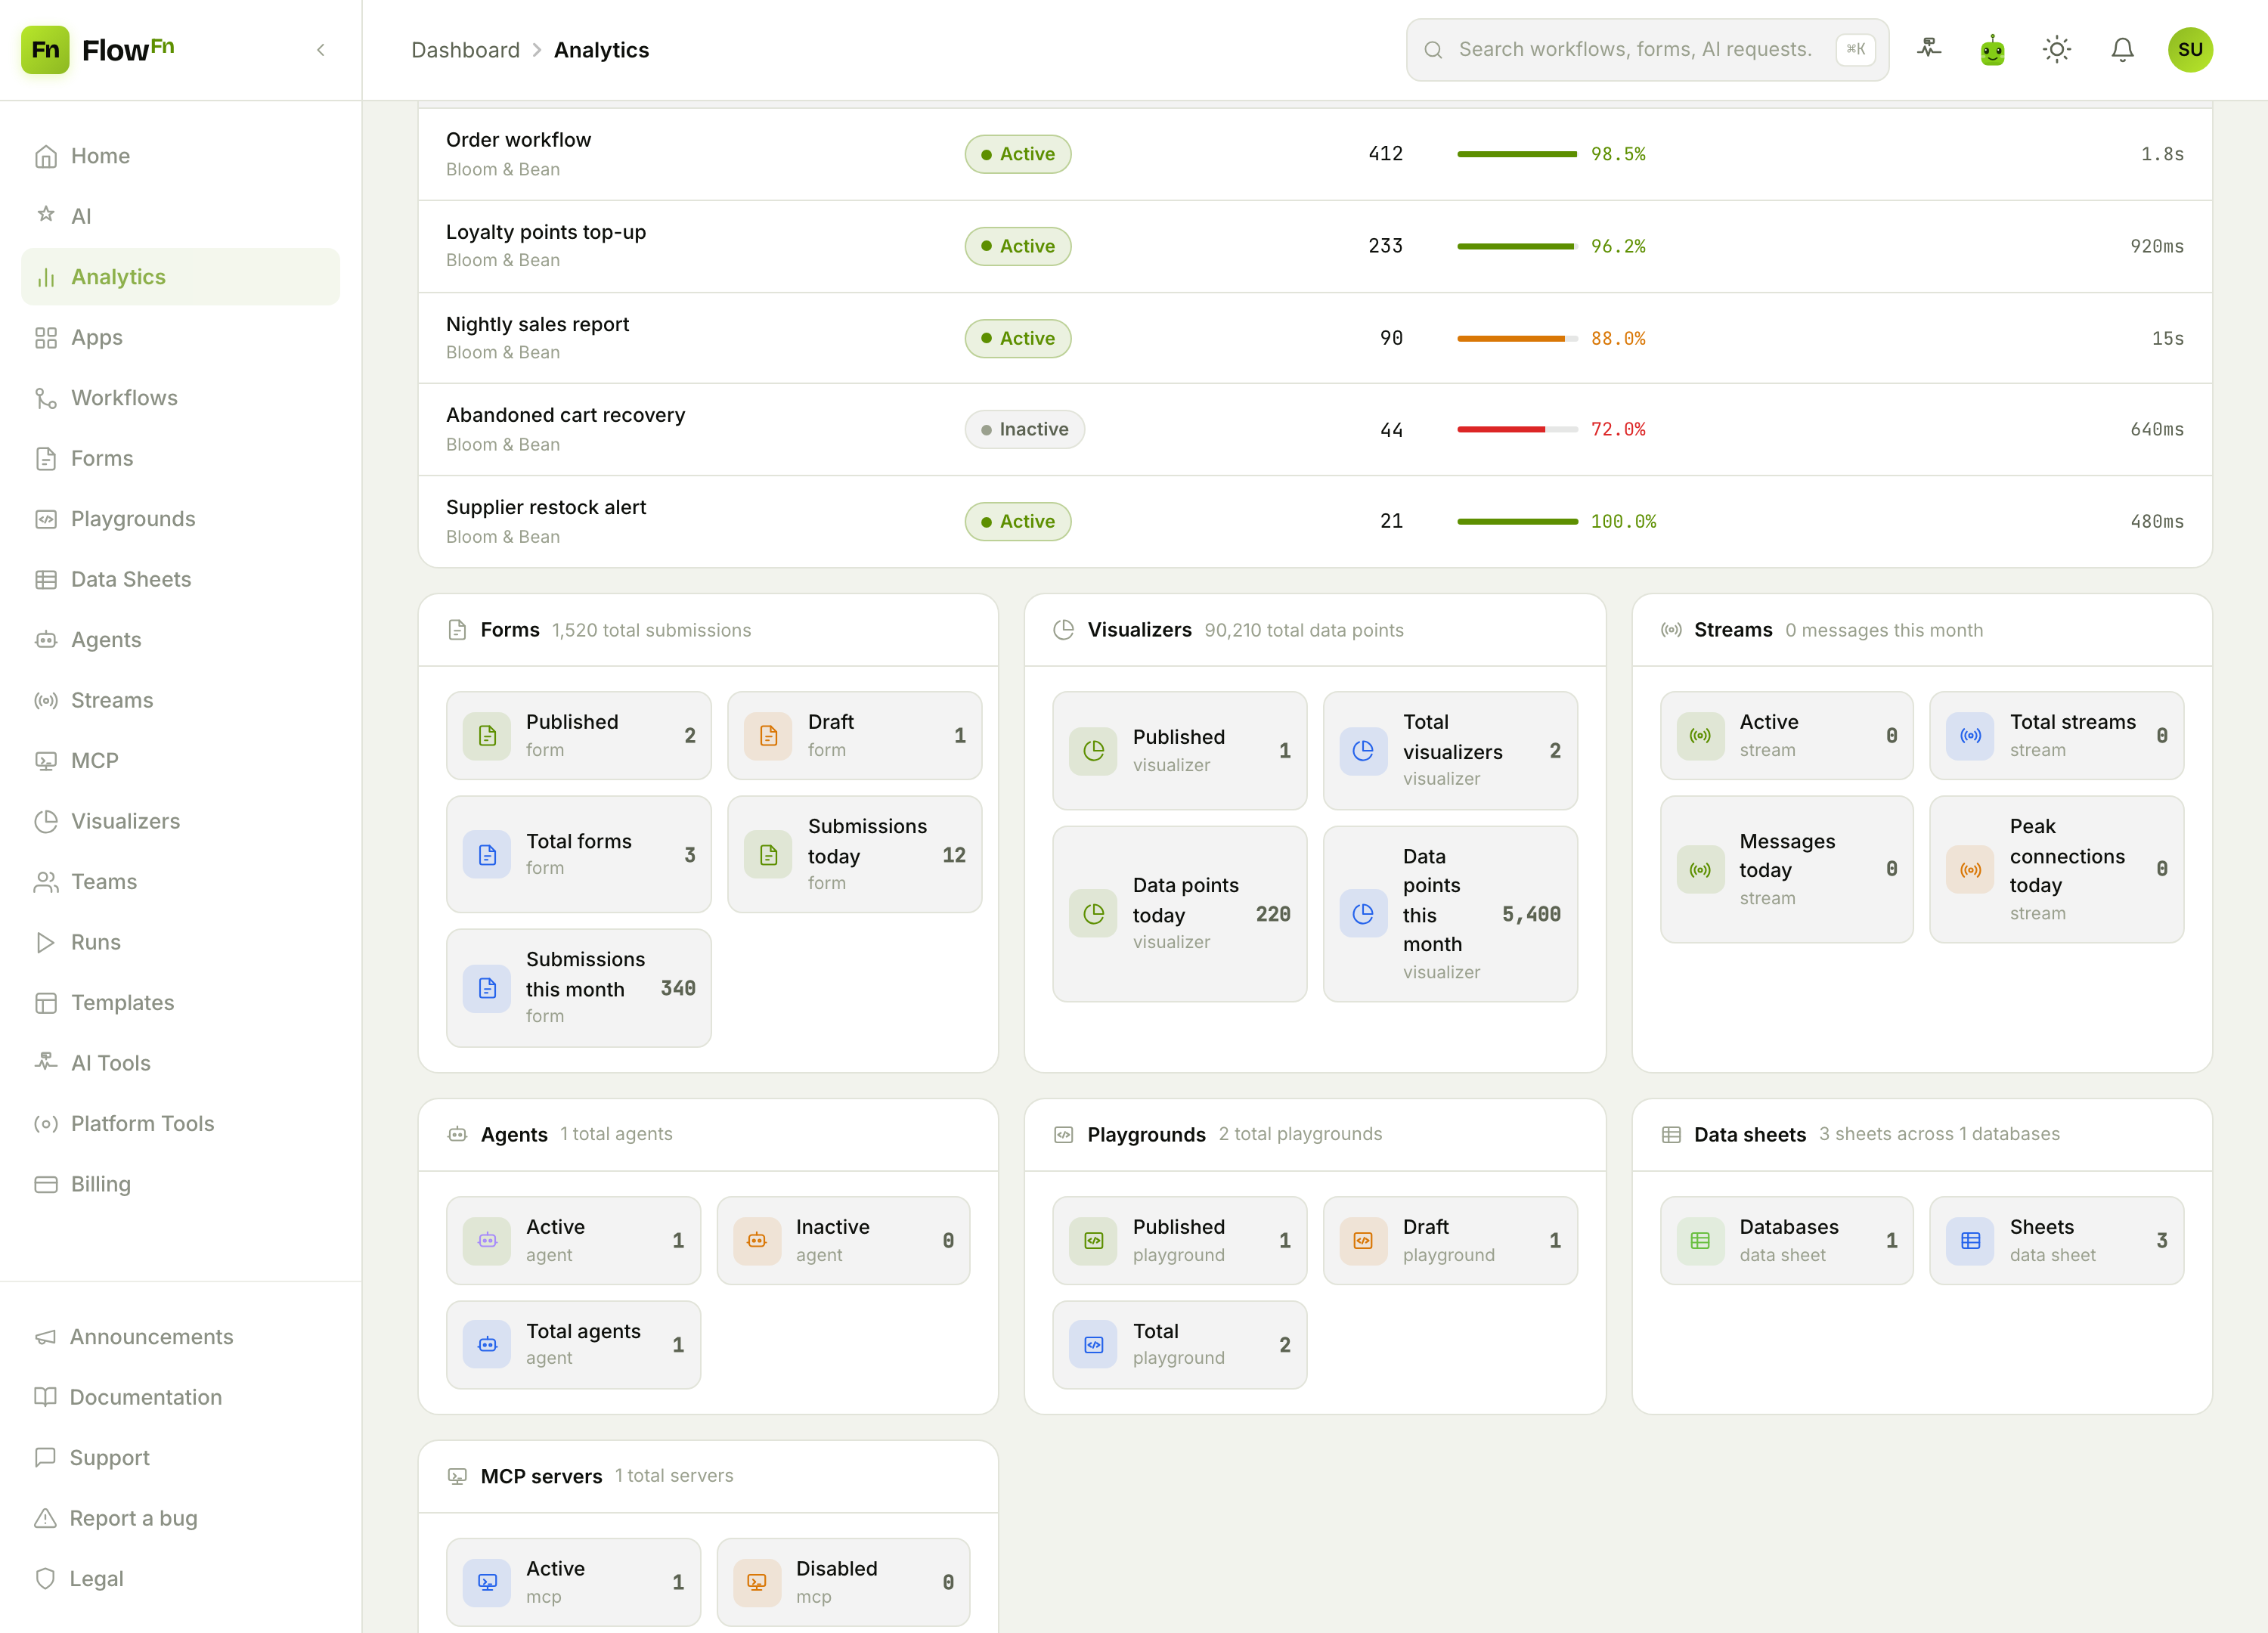Click the Data Sheets sidebar table icon
The width and height of the screenshot is (2268, 1633).
[x=46, y=579]
